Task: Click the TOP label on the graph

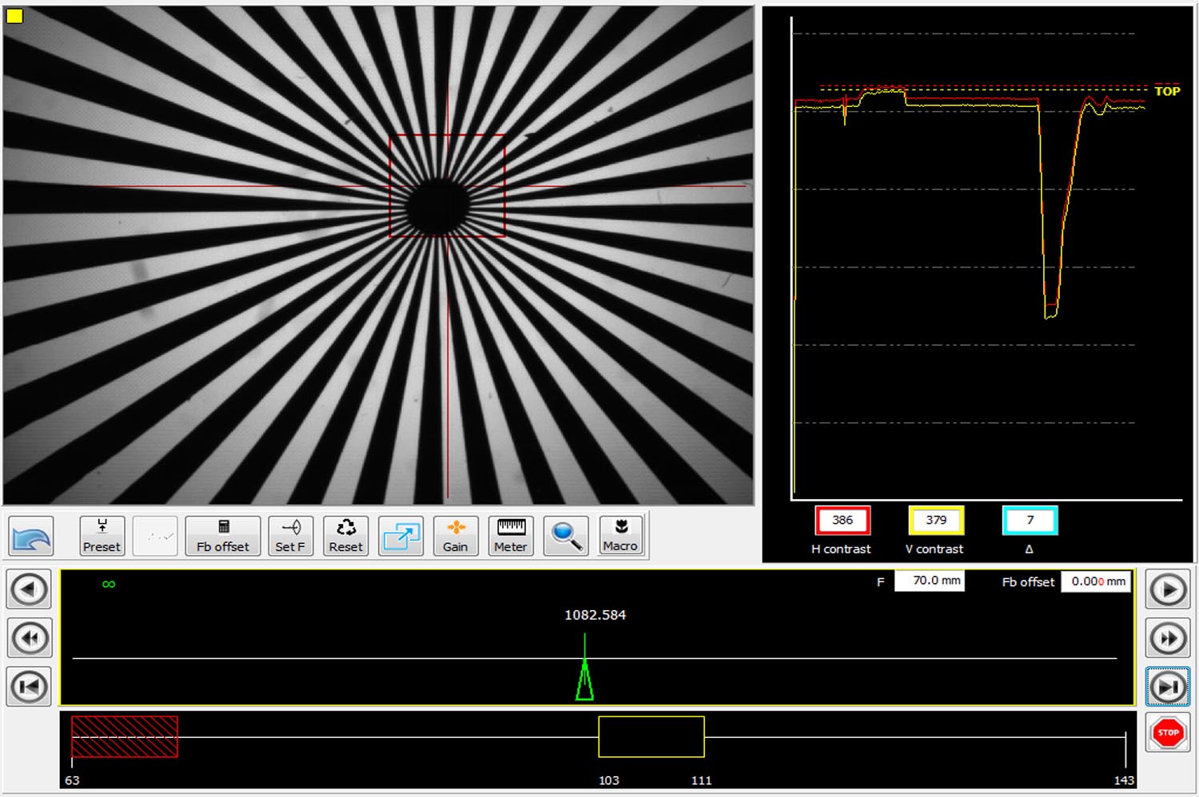Action: (1167, 91)
